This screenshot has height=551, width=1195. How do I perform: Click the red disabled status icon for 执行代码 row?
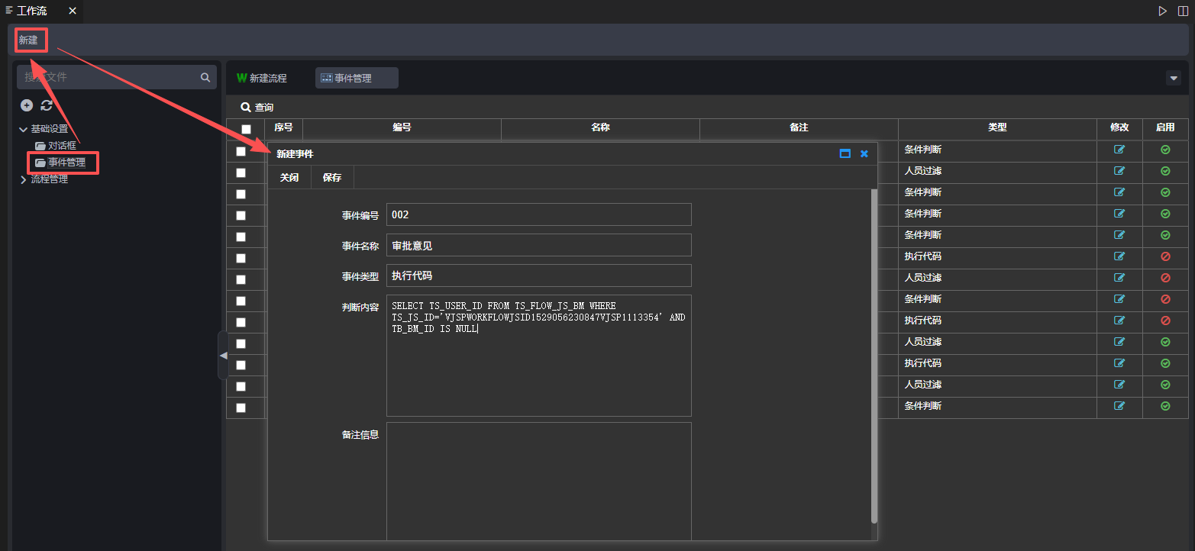click(1165, 256)
